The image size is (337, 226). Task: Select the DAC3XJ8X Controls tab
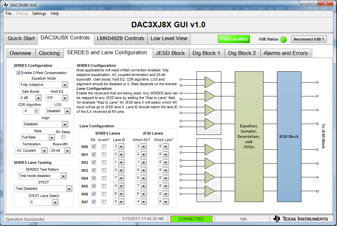click(x=65, y=38)
